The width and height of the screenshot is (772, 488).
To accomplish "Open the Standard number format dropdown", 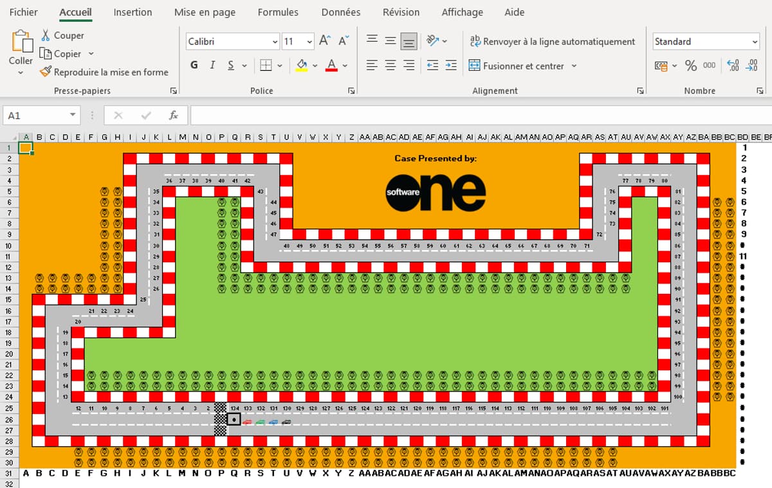I will (x=755, y=42).
